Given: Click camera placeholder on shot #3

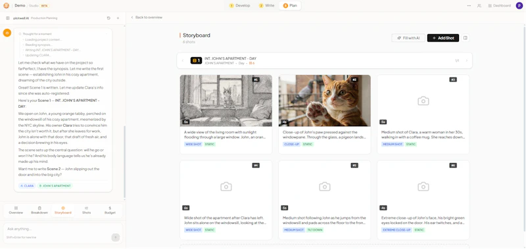Looking at the screenshot, I should click(x=423, y=101).
